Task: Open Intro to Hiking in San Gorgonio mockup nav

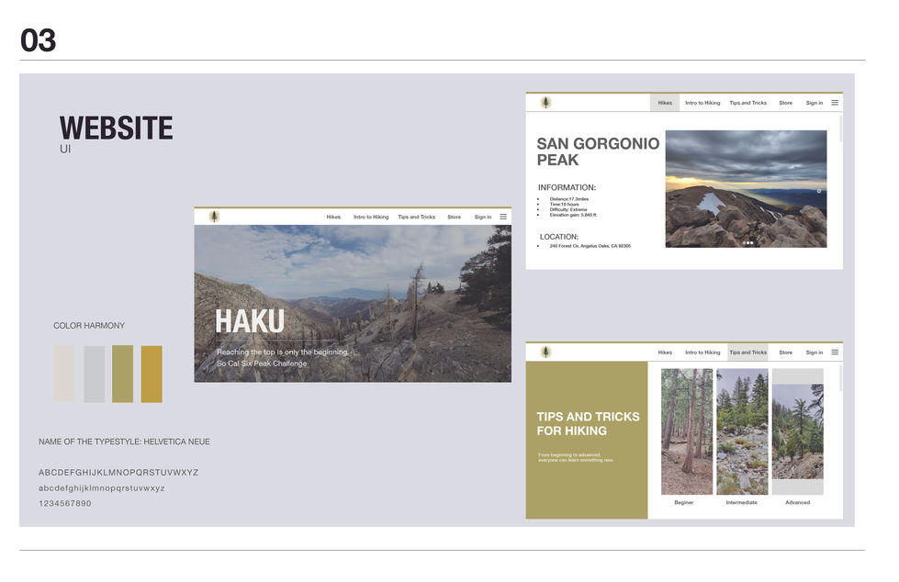Action: pos(702,103)
